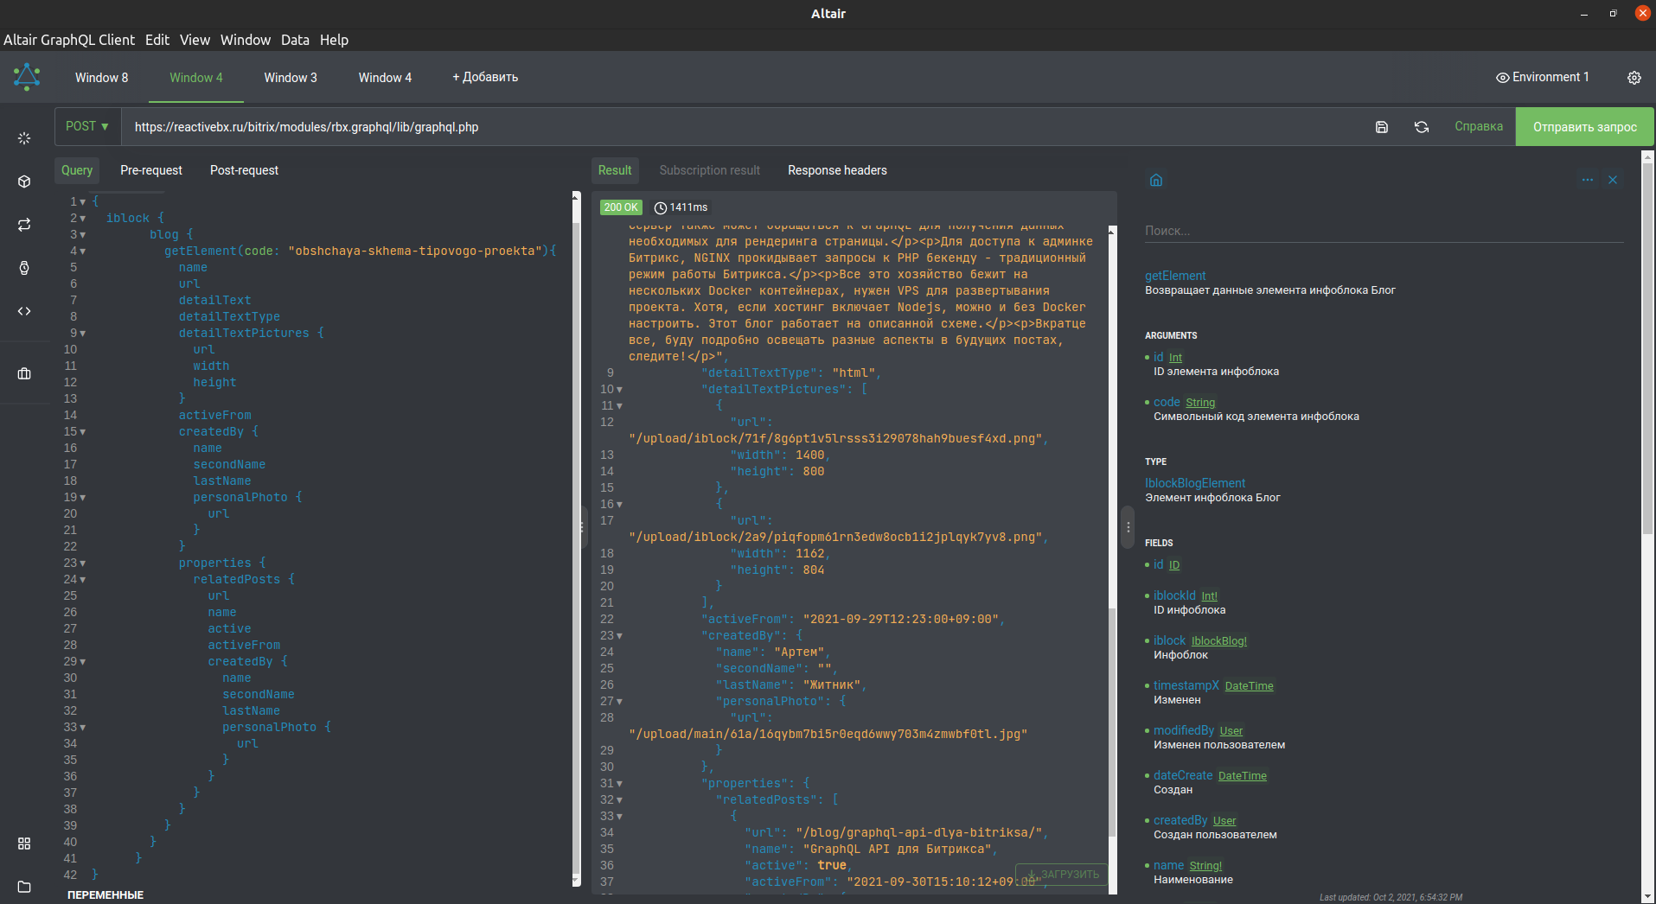This screenshot has height=904, width=1656.
Task: Open the POST method dropdown
Action: [87, 126]
